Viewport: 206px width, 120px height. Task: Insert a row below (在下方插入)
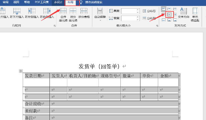coord(17,13)
